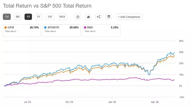Click the Jan '26 axis label

(112, 102)
